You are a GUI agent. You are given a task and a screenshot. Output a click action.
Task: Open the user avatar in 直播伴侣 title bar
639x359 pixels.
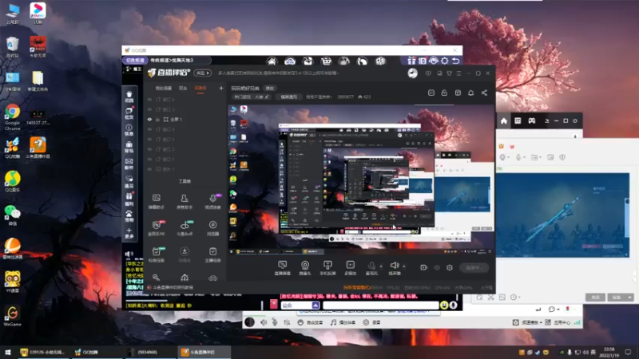click(x=412, y=73)
